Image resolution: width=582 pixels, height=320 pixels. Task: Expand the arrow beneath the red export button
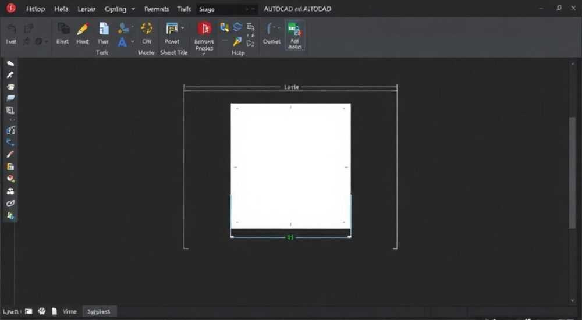click(203, 54)
